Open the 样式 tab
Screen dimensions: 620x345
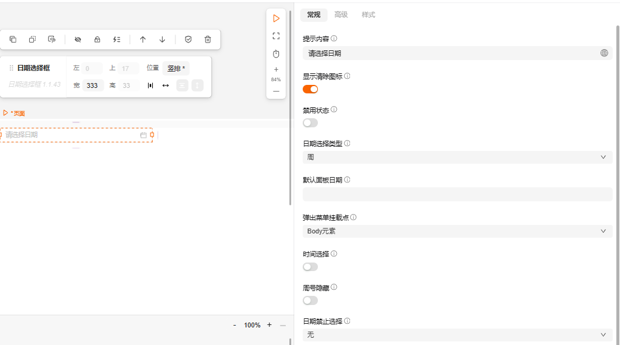368,15
